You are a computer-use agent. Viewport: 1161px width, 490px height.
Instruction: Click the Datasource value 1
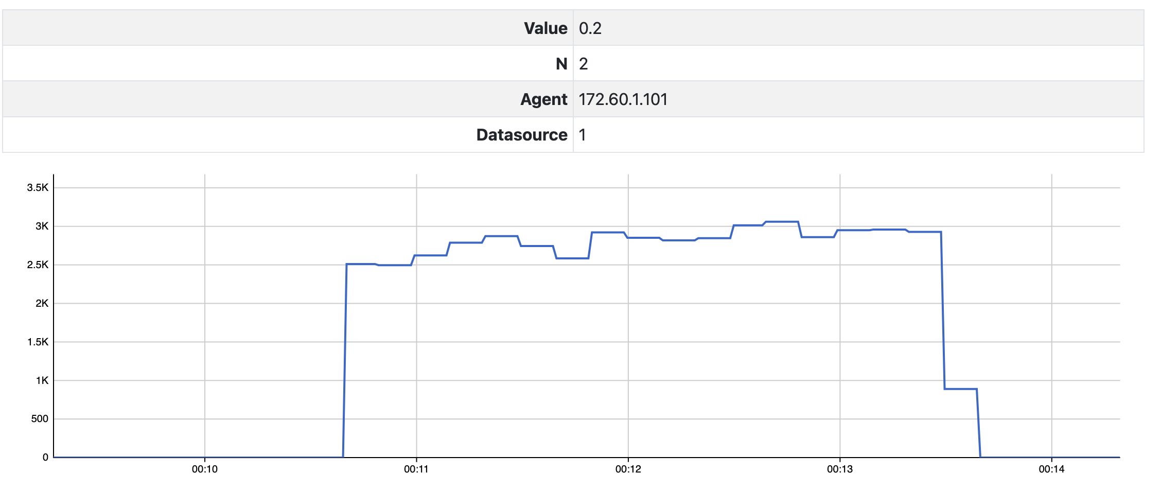coord(582,135)
